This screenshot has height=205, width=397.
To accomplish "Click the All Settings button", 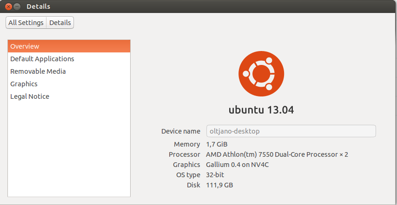I will pos(26,23).
